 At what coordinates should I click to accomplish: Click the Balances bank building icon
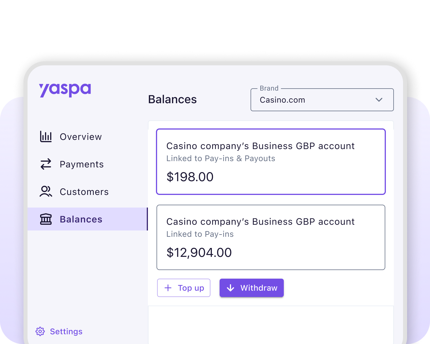(x=46, y=219)
